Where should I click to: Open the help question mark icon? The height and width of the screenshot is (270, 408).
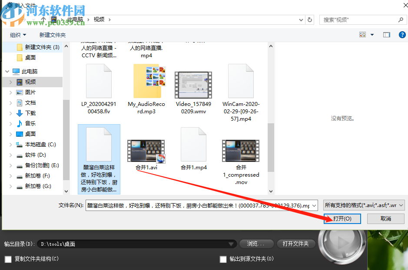point(402,35)
